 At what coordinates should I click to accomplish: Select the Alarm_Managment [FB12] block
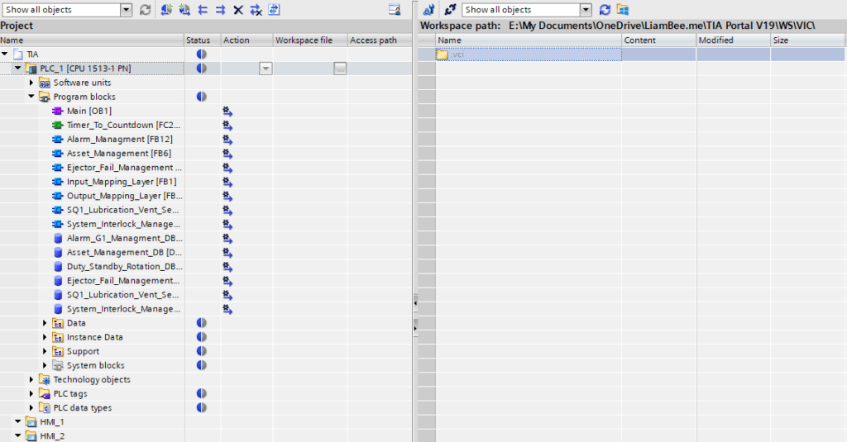pyautogui.click(x=119, y=139)
